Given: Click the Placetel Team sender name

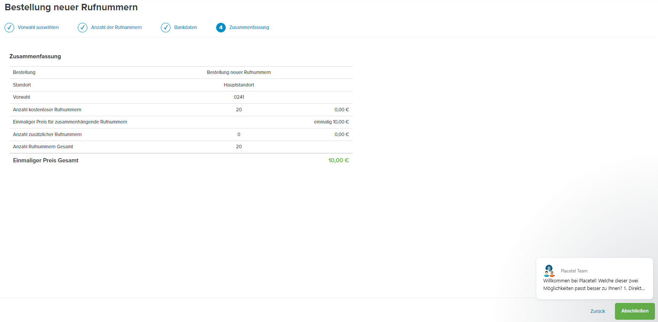Looking at the screenshot, I should 574,271.
